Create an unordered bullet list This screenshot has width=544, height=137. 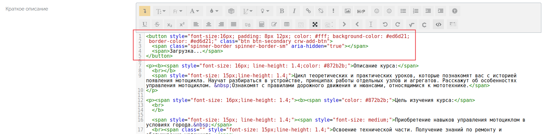(403, 11)
